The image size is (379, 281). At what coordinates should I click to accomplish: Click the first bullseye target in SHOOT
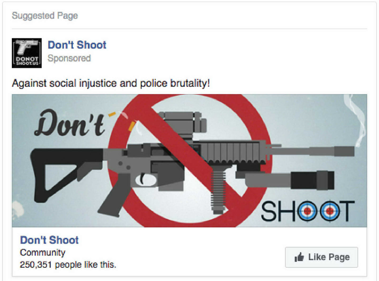307,211
